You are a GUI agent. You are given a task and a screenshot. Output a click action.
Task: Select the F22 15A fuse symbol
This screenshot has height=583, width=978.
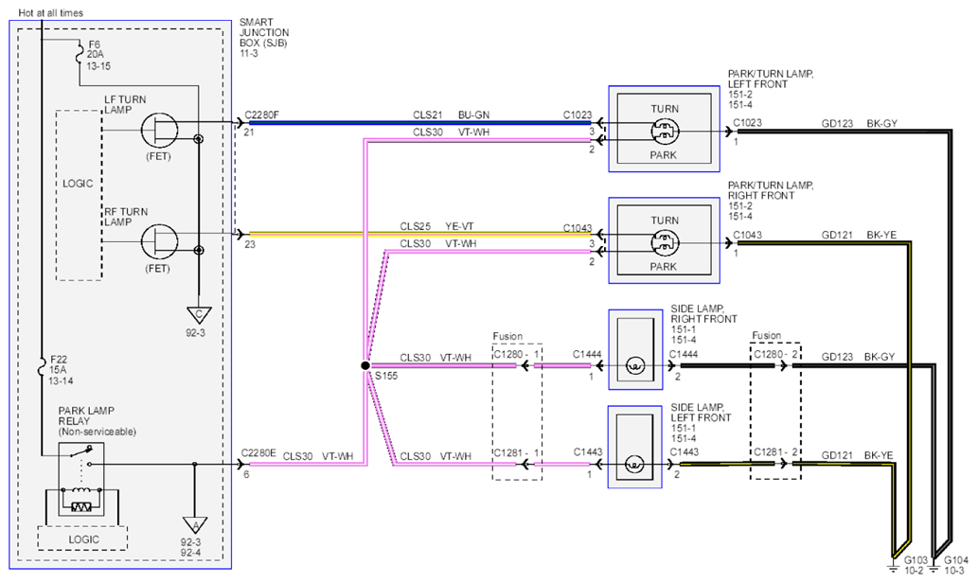pos(41,368)
